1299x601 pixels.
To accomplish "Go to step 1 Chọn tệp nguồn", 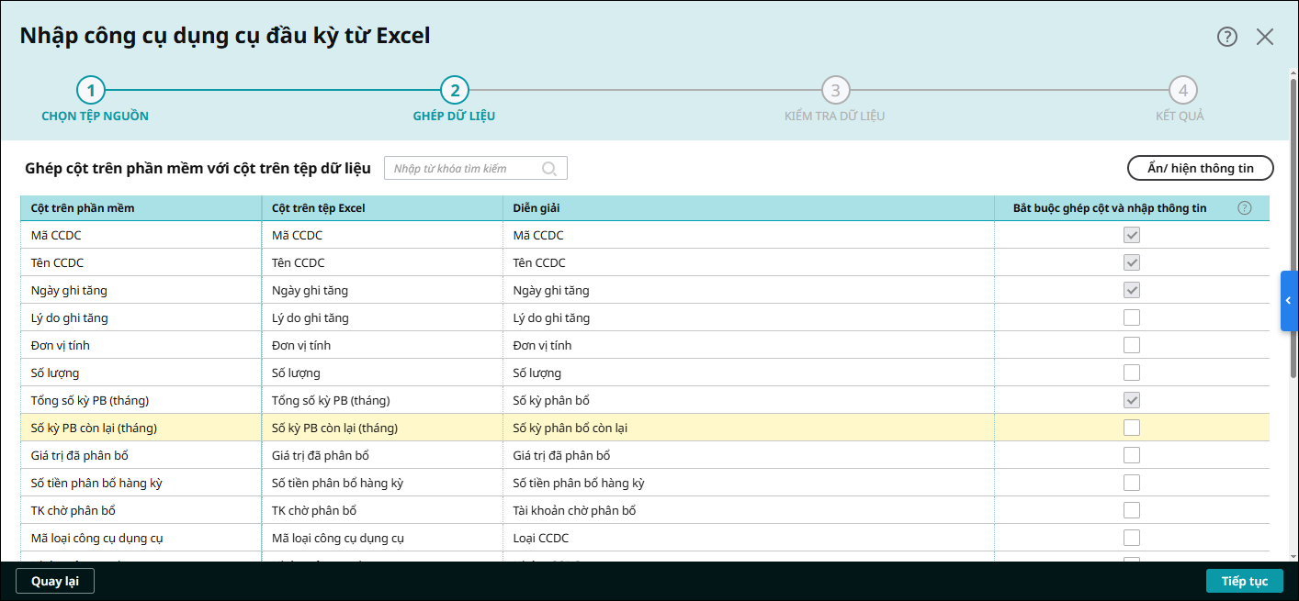I will click(91, 91).
